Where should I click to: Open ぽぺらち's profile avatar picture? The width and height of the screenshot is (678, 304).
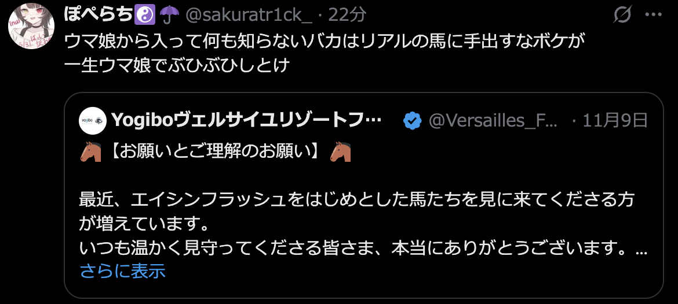(x=31, y=26)
